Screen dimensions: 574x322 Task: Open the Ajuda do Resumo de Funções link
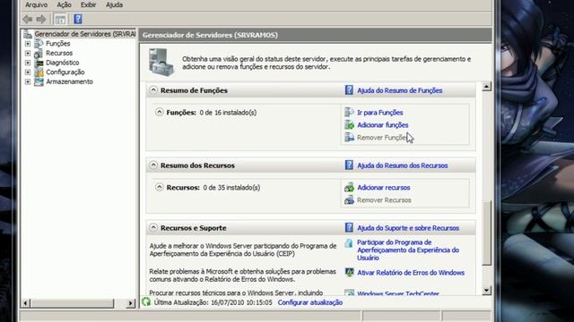[400, 90]
